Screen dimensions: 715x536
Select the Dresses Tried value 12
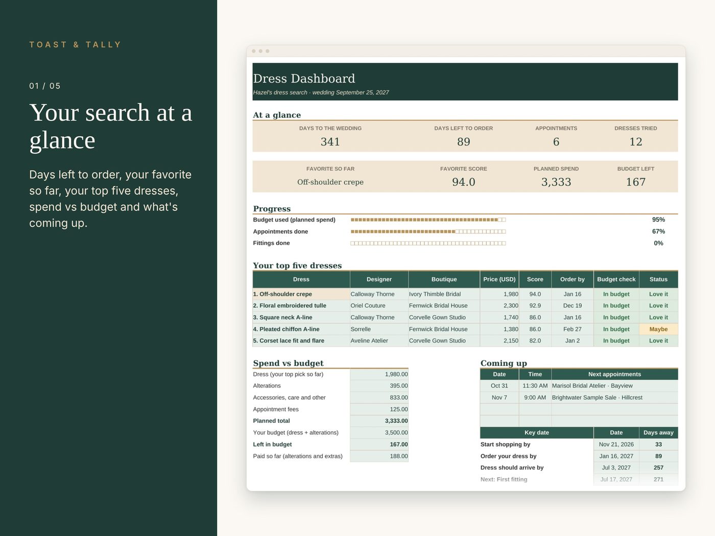pos(636,142)
